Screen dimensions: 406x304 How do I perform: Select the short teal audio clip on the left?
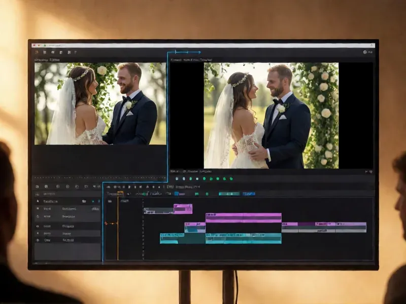[172, 238]
